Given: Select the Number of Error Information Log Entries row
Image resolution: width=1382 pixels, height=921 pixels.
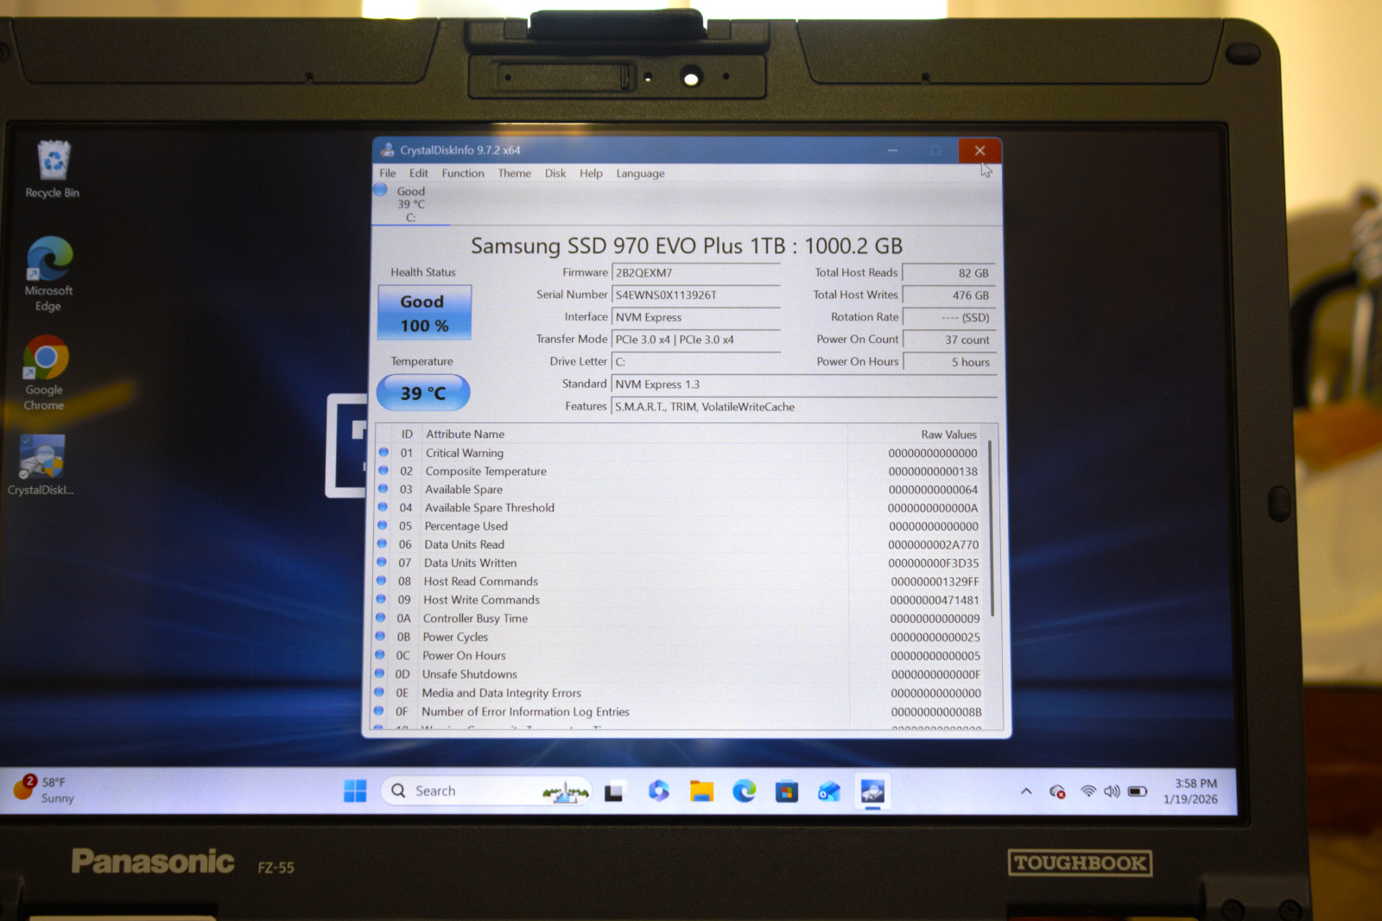Looking at the screenshot, I should tap(681, 711).
